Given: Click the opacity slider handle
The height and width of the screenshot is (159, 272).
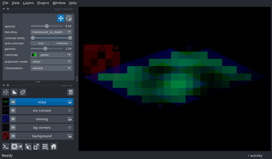Looking at the screenshot, I should point(47,26).
